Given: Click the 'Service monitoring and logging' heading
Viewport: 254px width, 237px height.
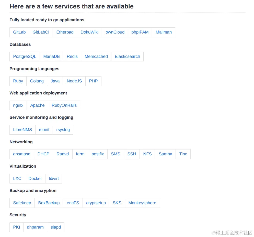Looking at the screenshot, I should tap(41, 117).
